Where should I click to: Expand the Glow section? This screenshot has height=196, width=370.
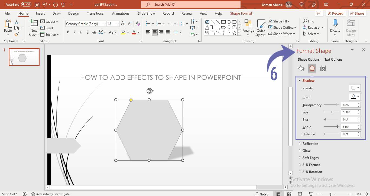(305, 151)
